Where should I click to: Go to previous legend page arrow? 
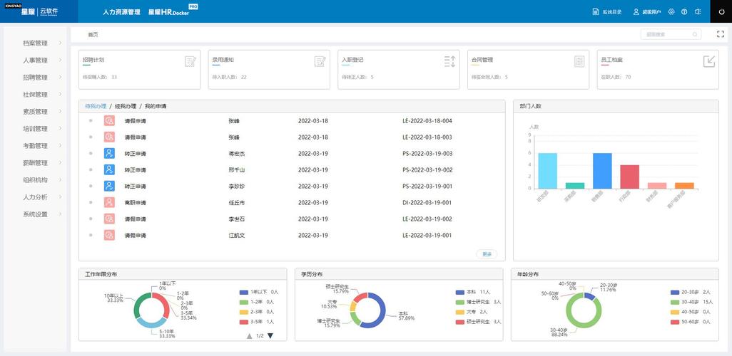249,336
